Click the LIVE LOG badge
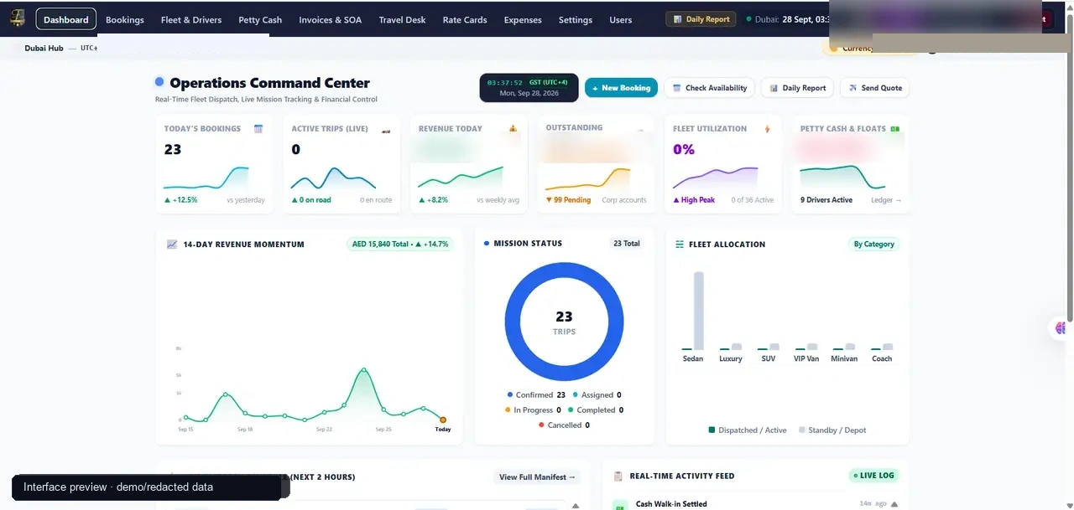1074x510 pixels. (x=873, y=476)
